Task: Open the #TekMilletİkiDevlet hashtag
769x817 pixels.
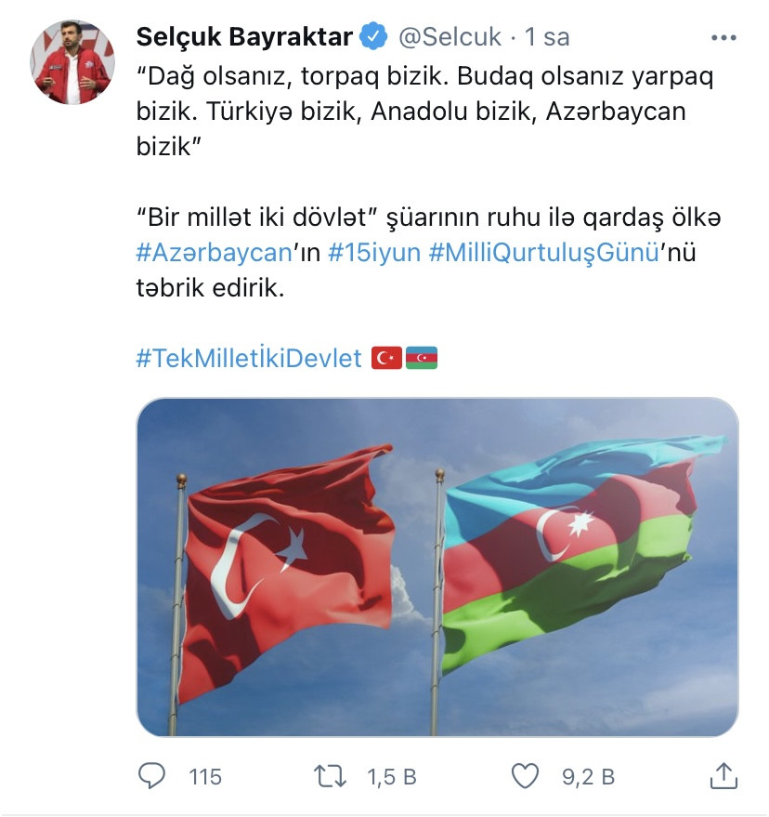Action: 249,358
